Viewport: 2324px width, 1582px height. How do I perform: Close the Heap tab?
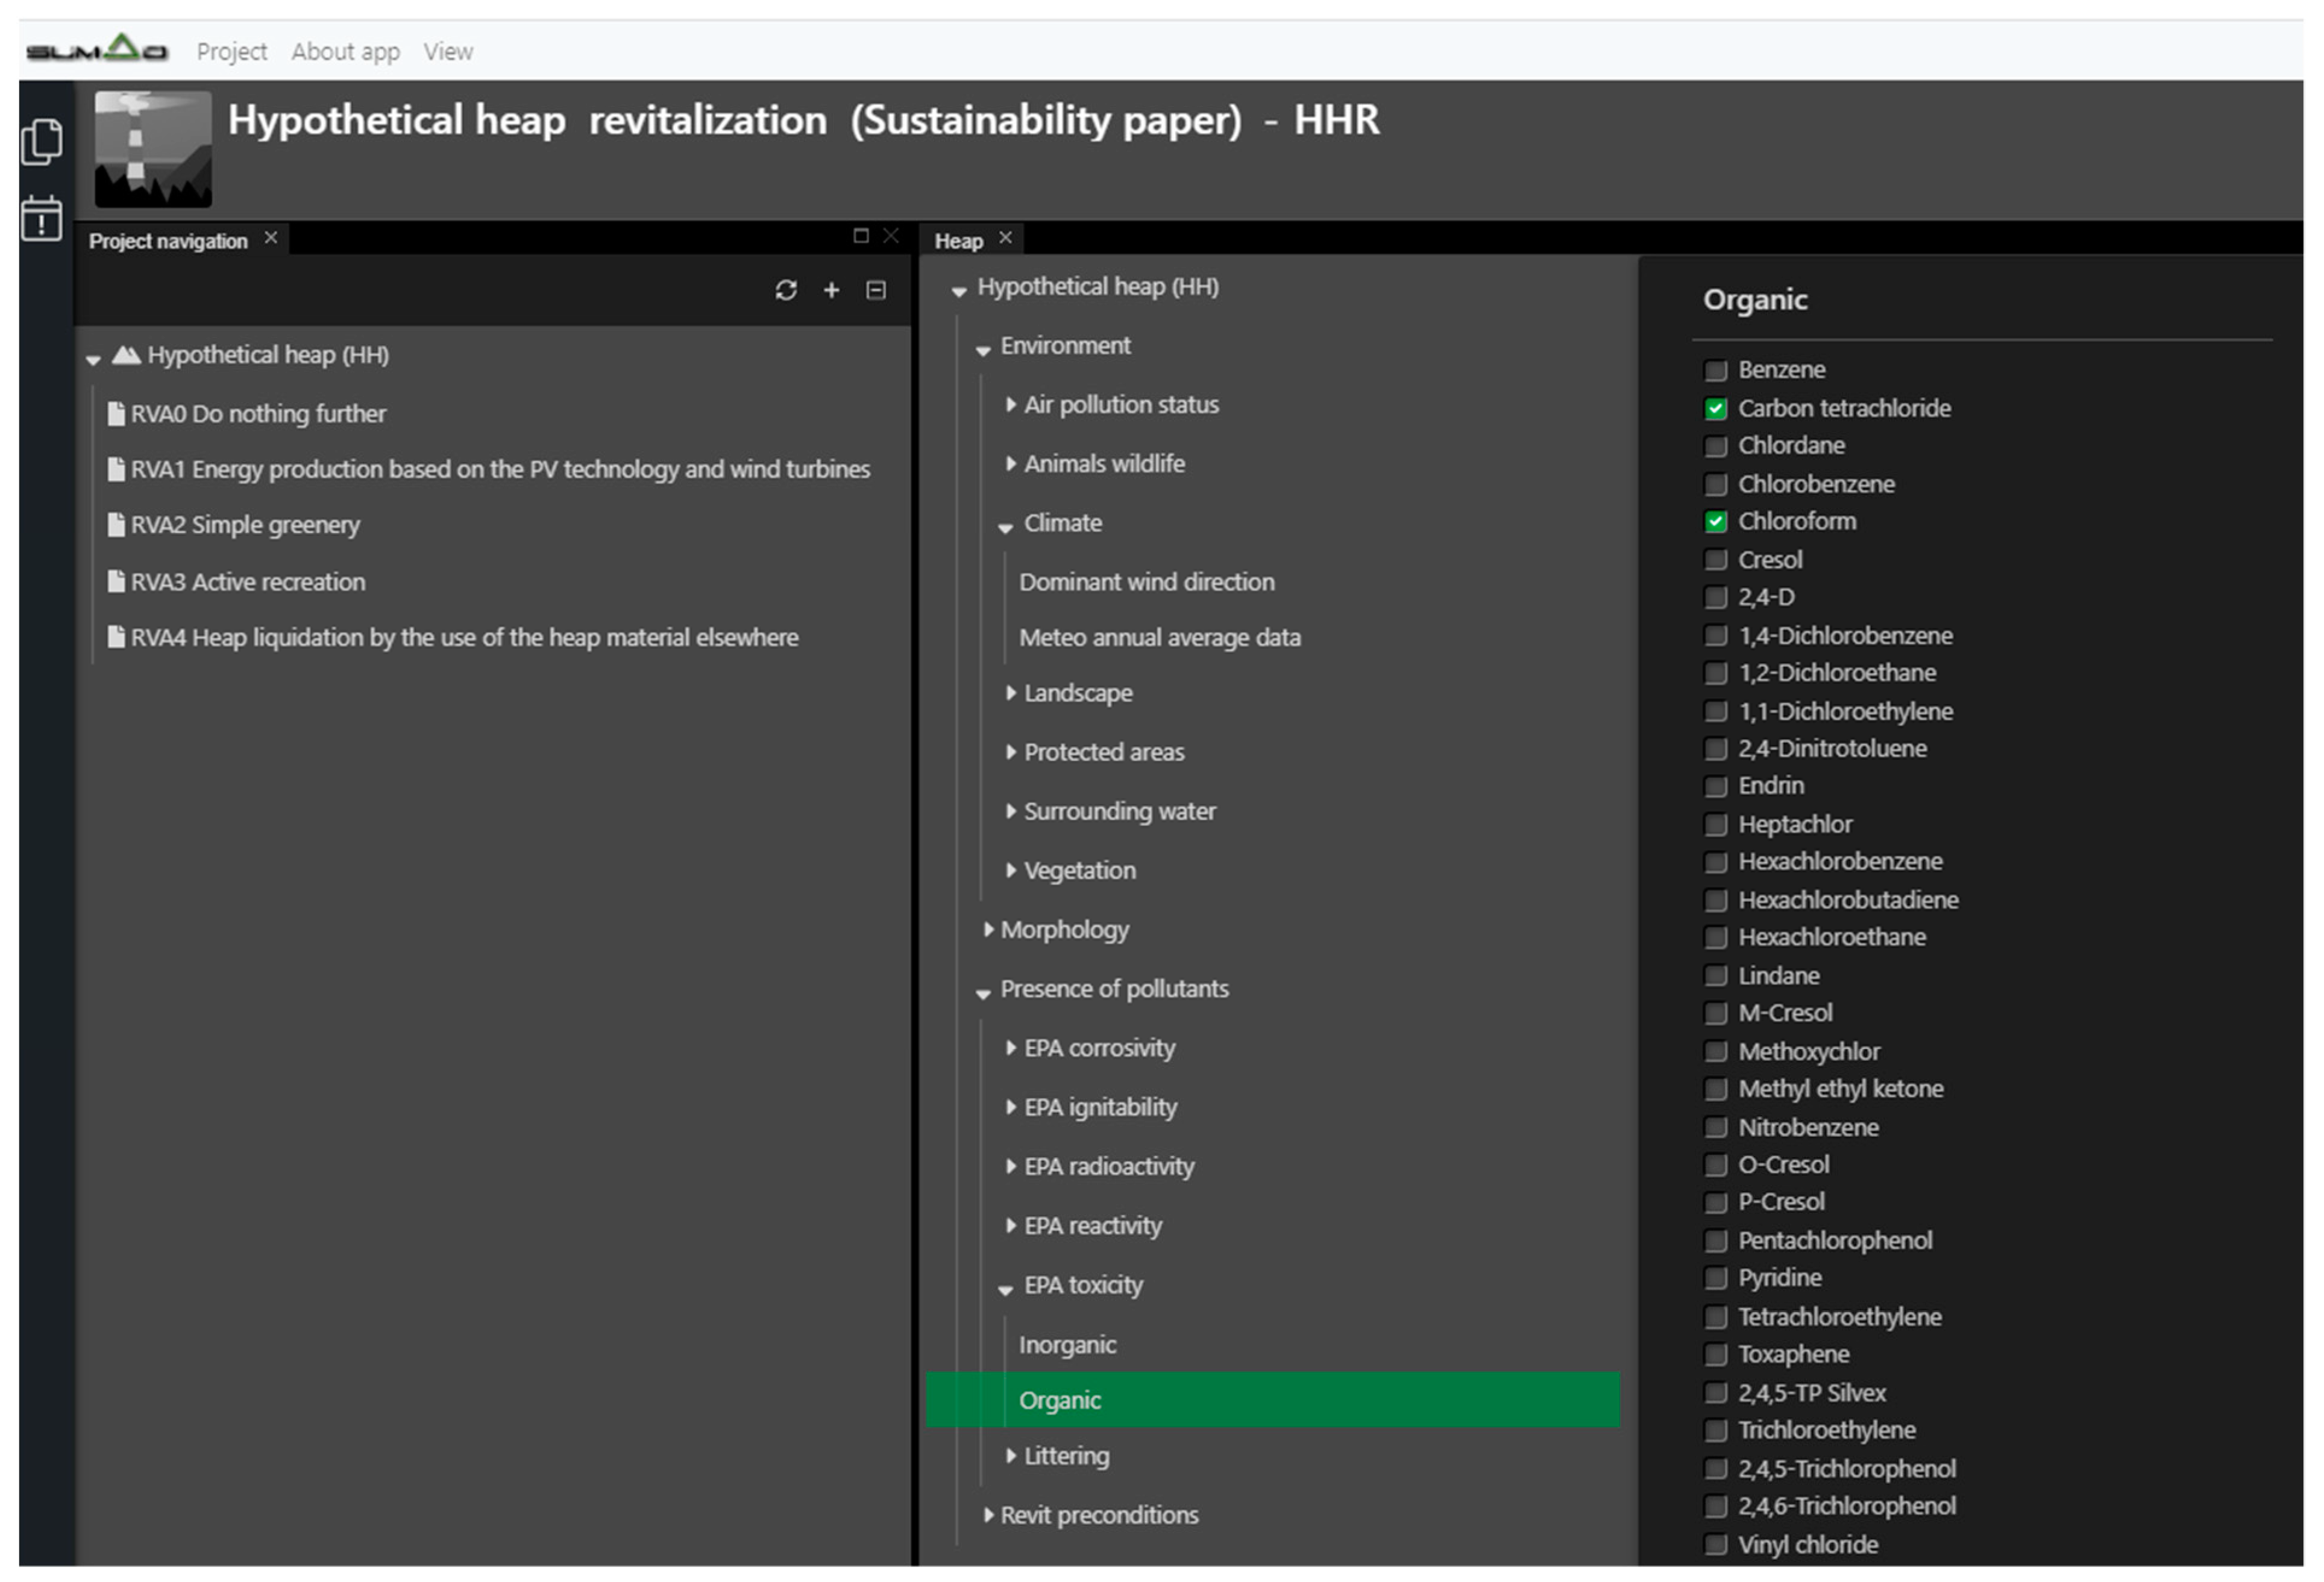point(1006,238)
